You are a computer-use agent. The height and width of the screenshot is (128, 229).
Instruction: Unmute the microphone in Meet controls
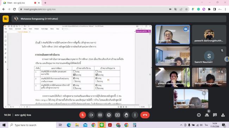click(82, 115)
